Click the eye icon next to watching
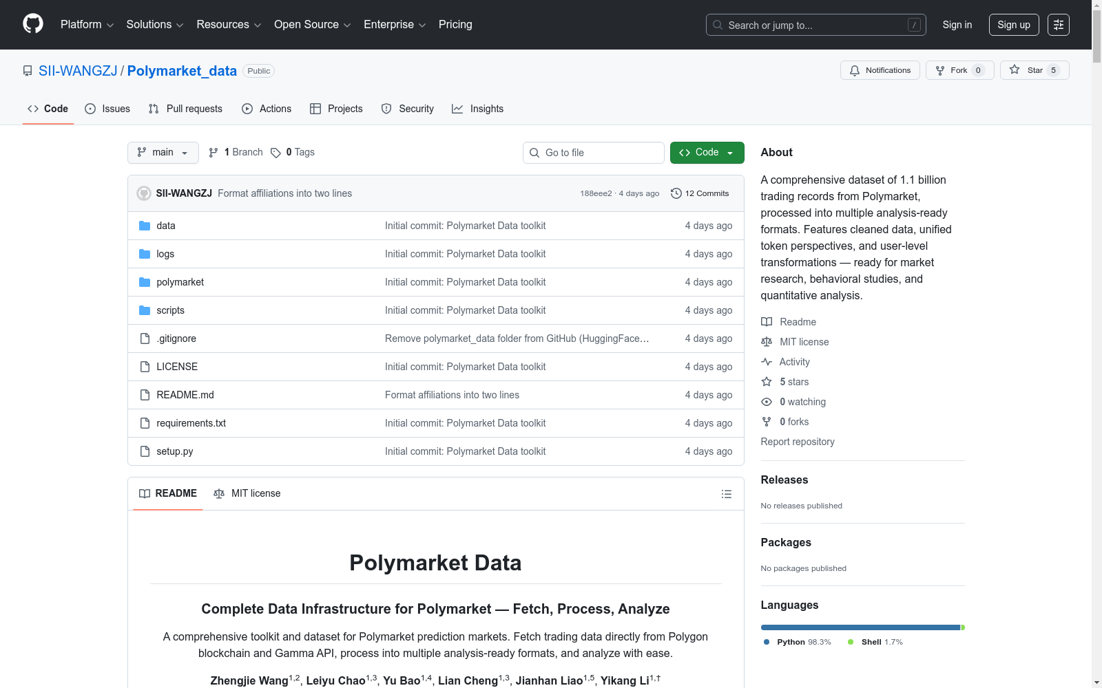Image resolution: width=1102 pixels, height=688 pixels. click(x=767, y=402)
